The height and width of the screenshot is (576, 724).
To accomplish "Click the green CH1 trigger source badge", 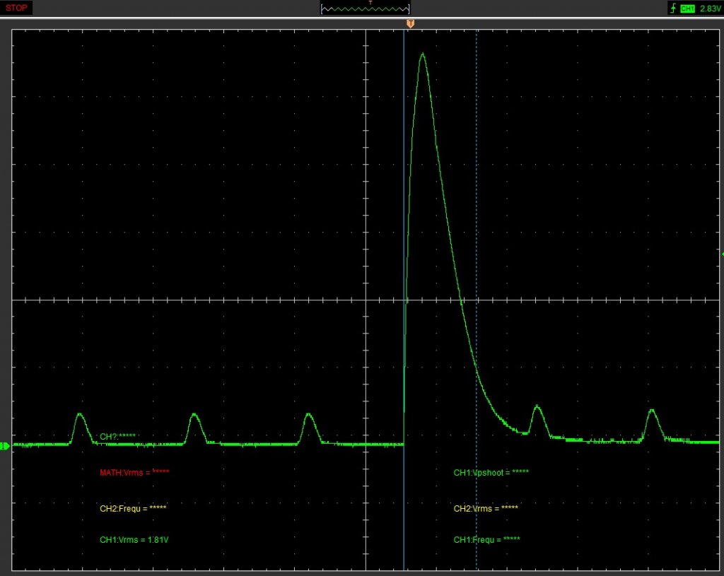I will point(687,8).
